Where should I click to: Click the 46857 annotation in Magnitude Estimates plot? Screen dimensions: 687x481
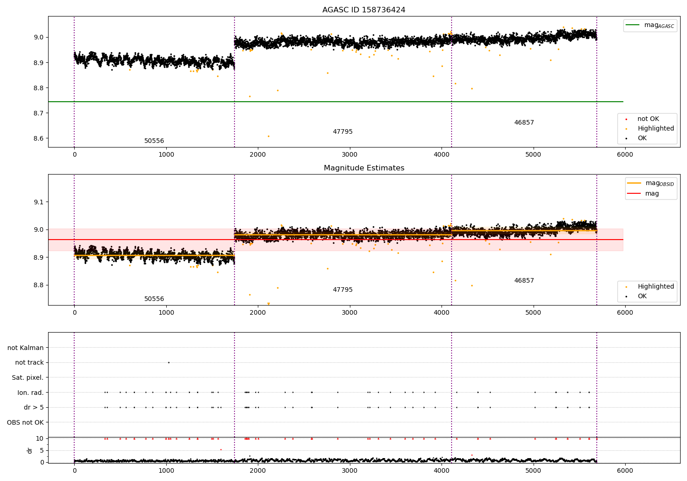point(524,281)
